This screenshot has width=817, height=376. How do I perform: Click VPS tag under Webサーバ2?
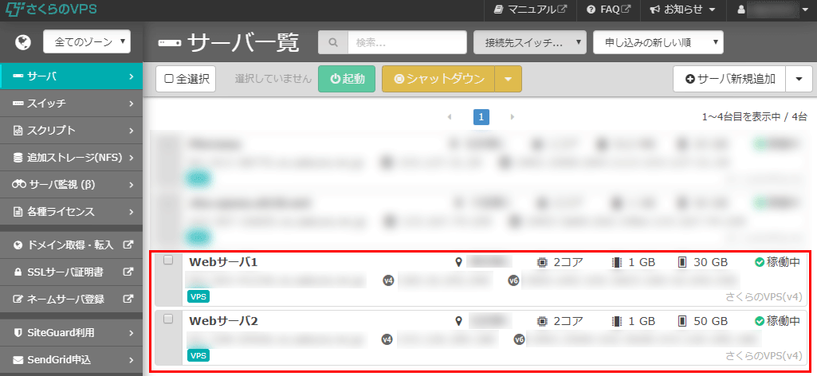pos(198,356)
